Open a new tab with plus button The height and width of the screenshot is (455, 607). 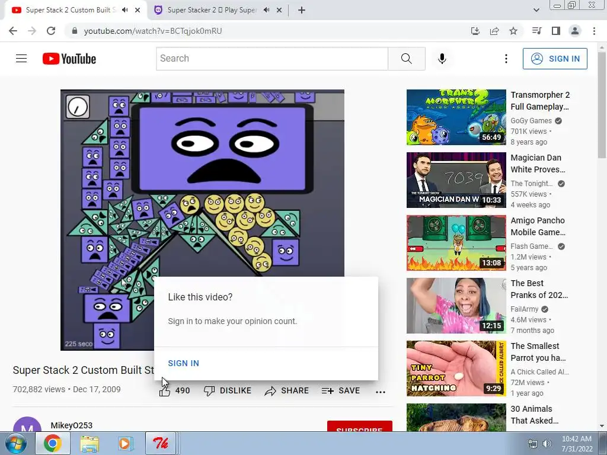tap(302, 10)
